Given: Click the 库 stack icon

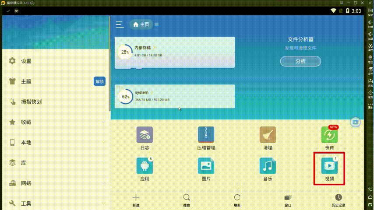Looking at the screenshot, I should point(12,163).
